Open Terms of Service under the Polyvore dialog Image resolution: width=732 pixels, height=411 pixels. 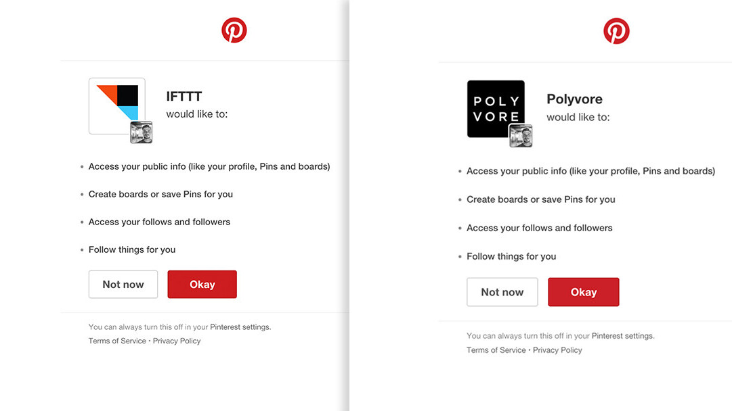[x=496, y=350]
